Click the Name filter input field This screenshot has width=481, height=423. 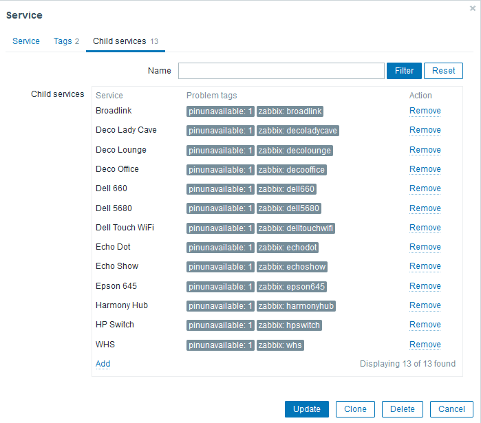pos(281,71)
